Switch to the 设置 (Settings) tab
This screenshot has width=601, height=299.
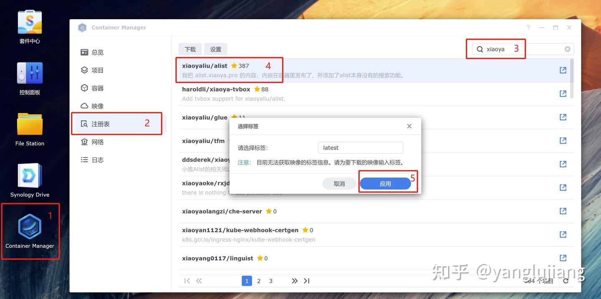pyautogui.click(x=216, y=49)
